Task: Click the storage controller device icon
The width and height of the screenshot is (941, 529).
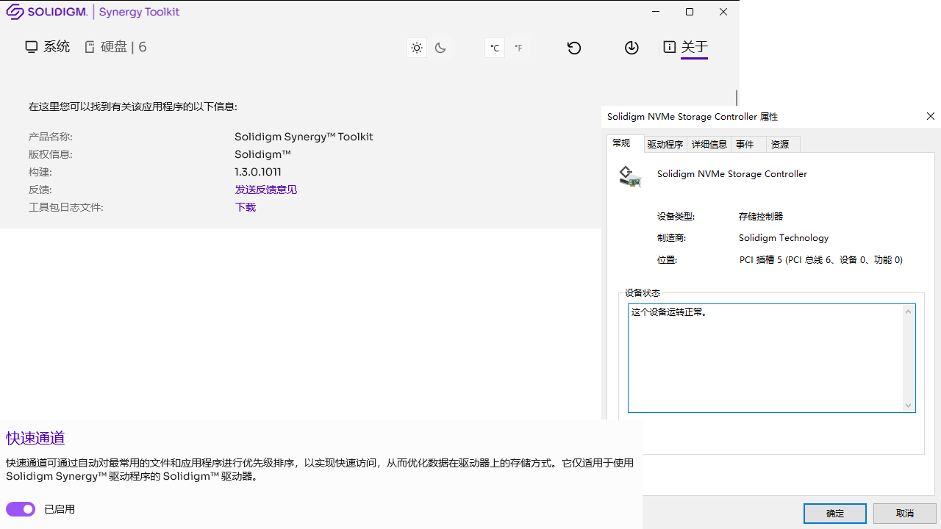Action: (629, 176)
